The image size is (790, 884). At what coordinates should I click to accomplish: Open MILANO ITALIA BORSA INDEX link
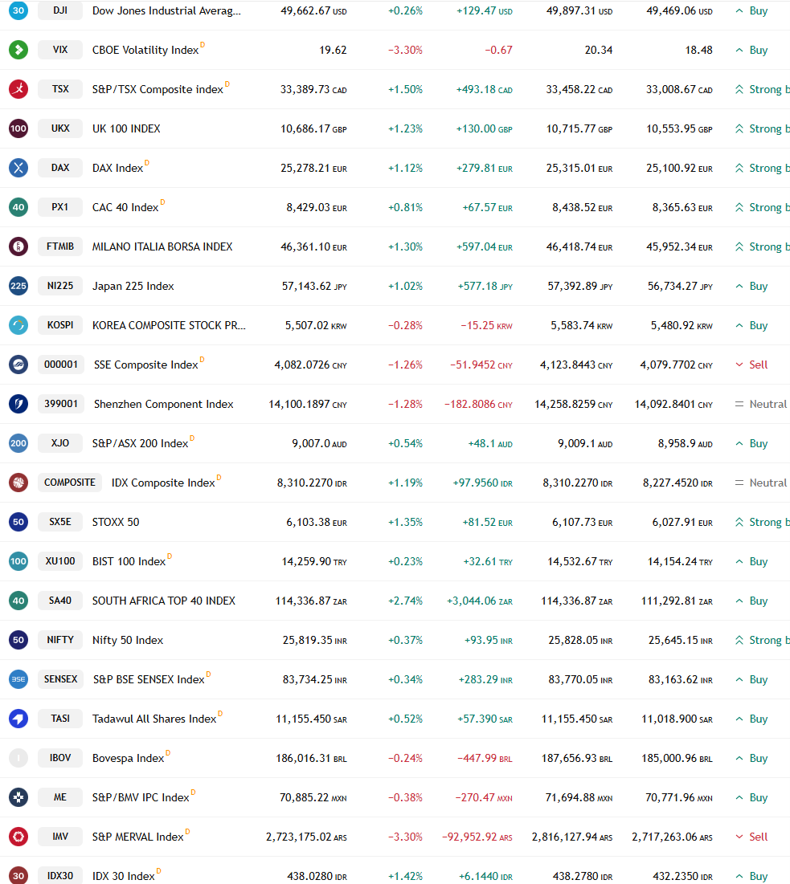(x=162, y=247)
